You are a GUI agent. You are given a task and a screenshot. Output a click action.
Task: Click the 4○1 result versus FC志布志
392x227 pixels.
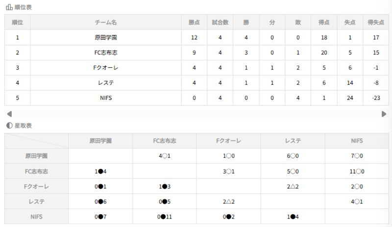[x=164, y=156]
